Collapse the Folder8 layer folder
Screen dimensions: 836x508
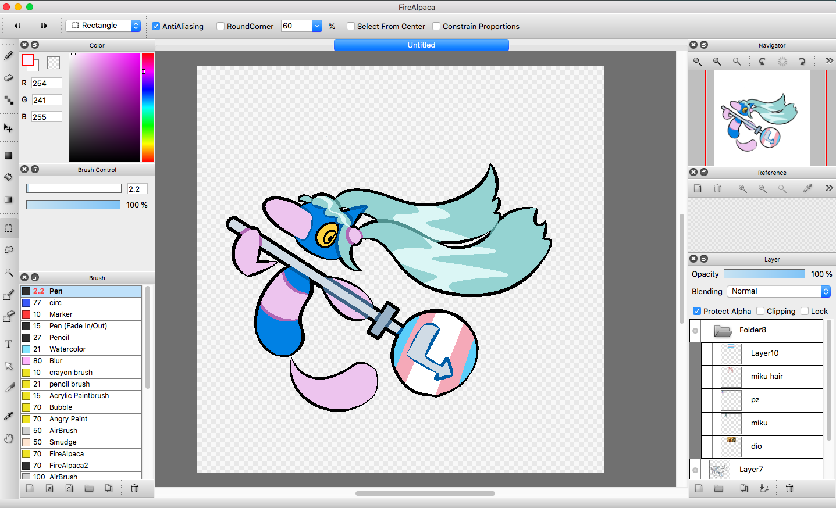point(723,331)
